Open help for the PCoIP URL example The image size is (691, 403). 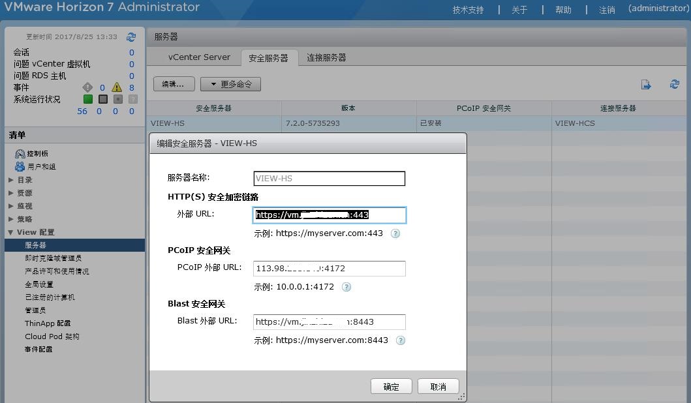pyautogui.click(x=346, y=287)
